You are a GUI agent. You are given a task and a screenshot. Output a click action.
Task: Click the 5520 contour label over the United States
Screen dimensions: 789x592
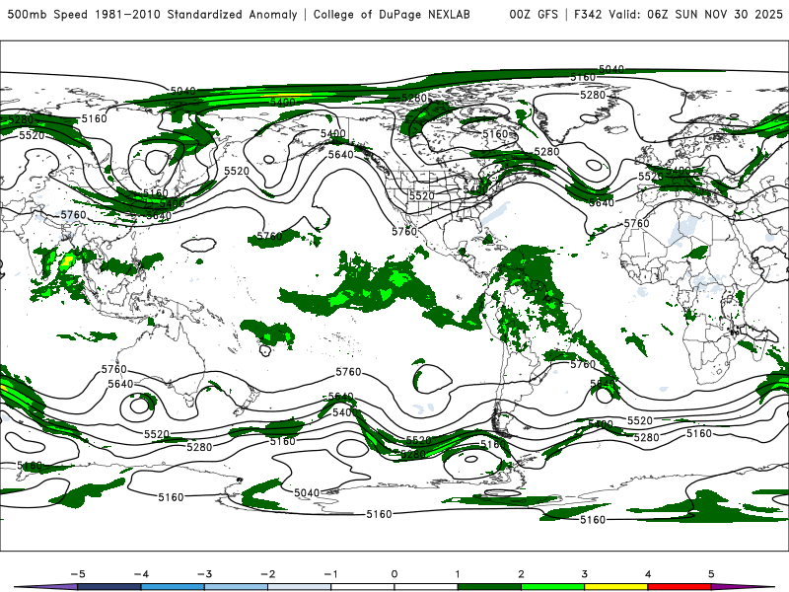[422, 195]
